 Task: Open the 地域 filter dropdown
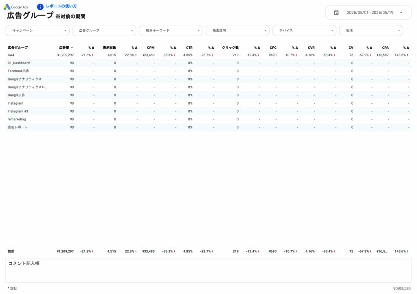coord(371,30)
